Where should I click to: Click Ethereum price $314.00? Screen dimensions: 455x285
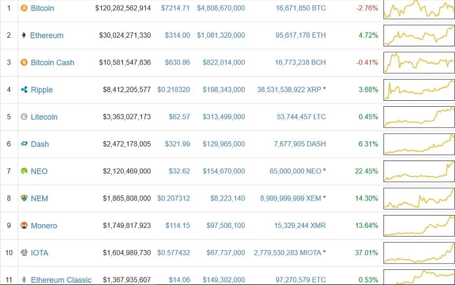tap(177, 35)
